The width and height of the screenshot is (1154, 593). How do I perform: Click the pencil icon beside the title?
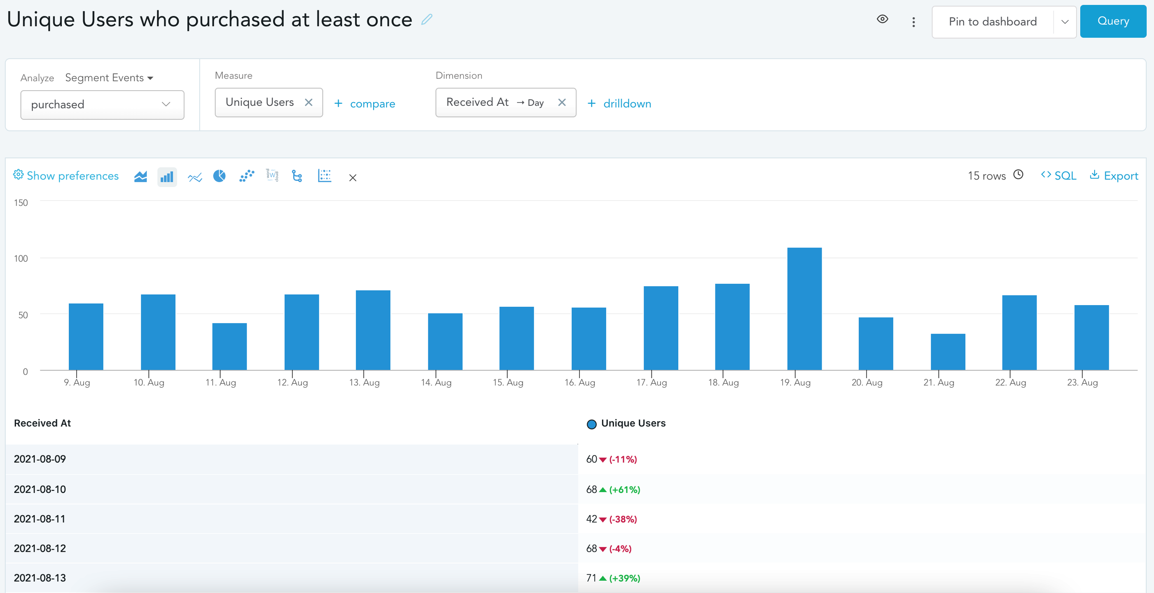tap(427, 19)
